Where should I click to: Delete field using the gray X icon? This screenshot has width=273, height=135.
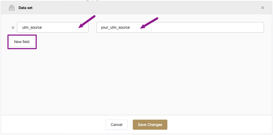(13, 27)
